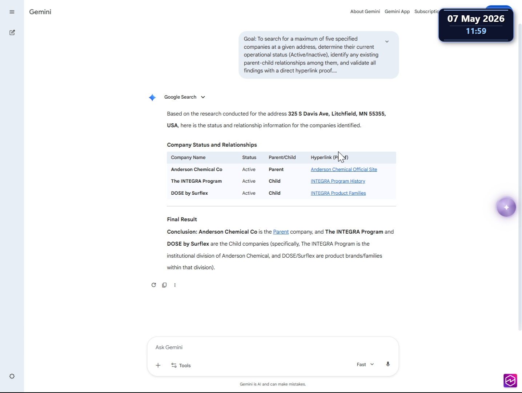Click the purple extension icon in the bottom corner
Screen dimensions: 522x393
point(510,381)
